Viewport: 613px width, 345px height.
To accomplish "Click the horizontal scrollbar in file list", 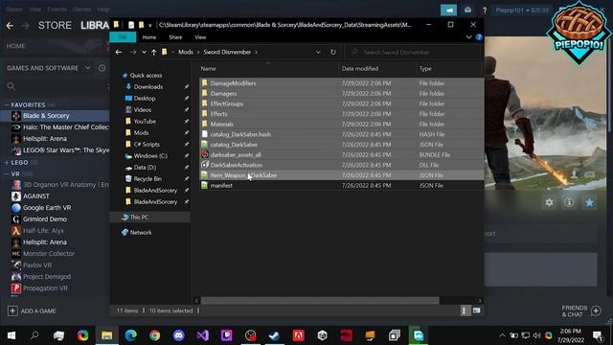I will tap(320, 300).
